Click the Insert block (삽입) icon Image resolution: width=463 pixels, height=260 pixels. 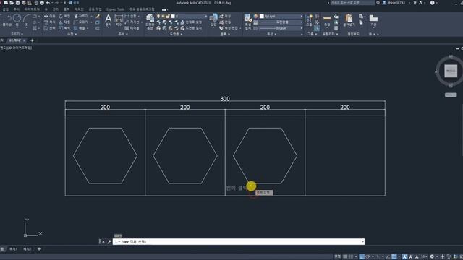tap(213, 20)
